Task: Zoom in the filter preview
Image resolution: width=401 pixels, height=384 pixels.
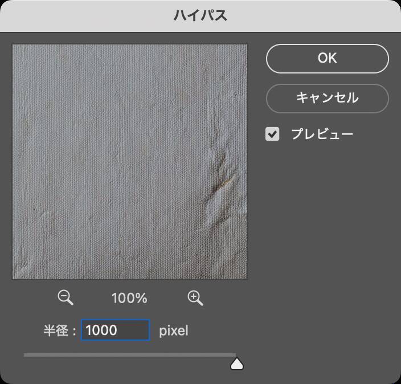Action: (195, 297)
